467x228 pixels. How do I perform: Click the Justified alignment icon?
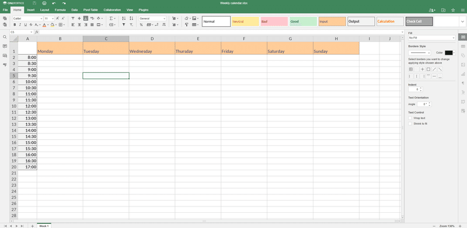pos(92,24)
